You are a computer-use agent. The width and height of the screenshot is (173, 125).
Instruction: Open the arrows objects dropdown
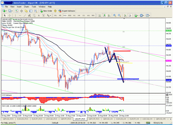pos(49,15)
